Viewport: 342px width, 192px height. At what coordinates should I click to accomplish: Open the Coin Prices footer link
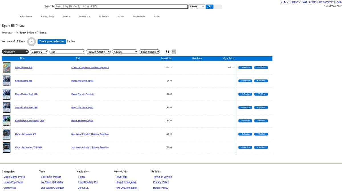click(10, 188)
